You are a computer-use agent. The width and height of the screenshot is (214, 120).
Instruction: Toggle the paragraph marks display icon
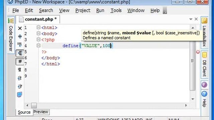pos(20,70)
